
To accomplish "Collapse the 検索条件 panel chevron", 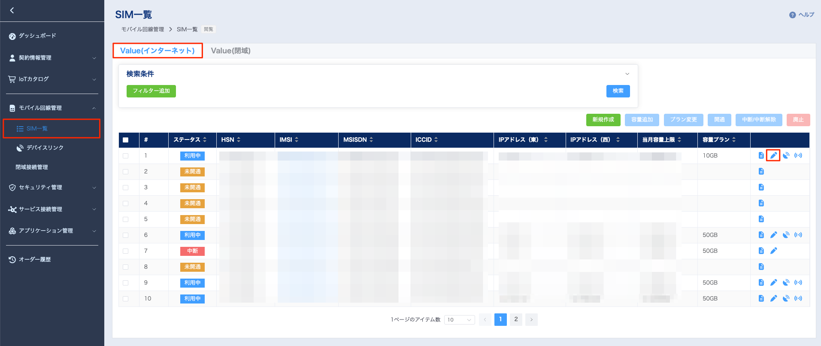I will (x=627, y=74).
